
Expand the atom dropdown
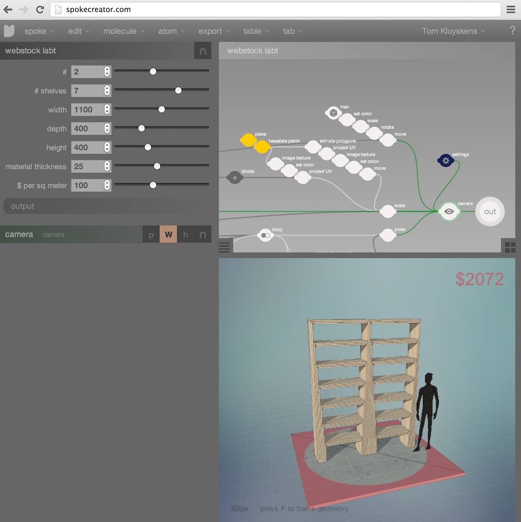pos(168,31)
